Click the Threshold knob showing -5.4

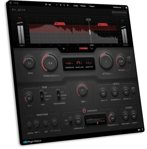click(50, 63)
